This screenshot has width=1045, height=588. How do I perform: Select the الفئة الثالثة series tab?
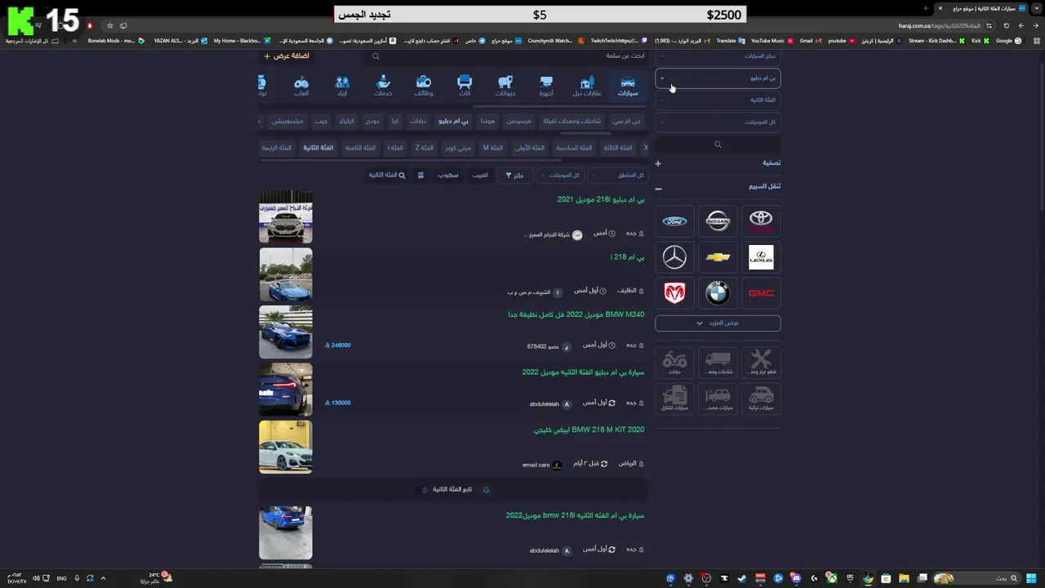[618, 148]
